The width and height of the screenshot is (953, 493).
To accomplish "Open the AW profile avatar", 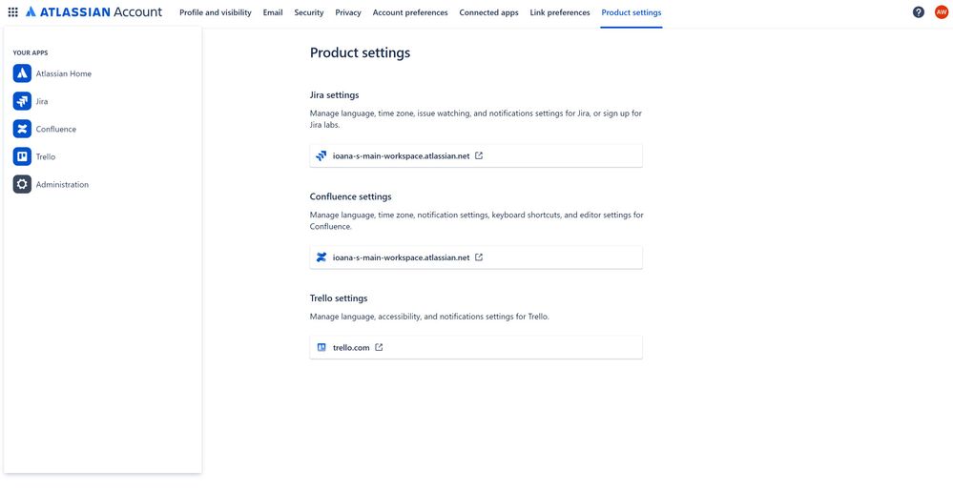I will pyautogui.click(x=942, y=12).
